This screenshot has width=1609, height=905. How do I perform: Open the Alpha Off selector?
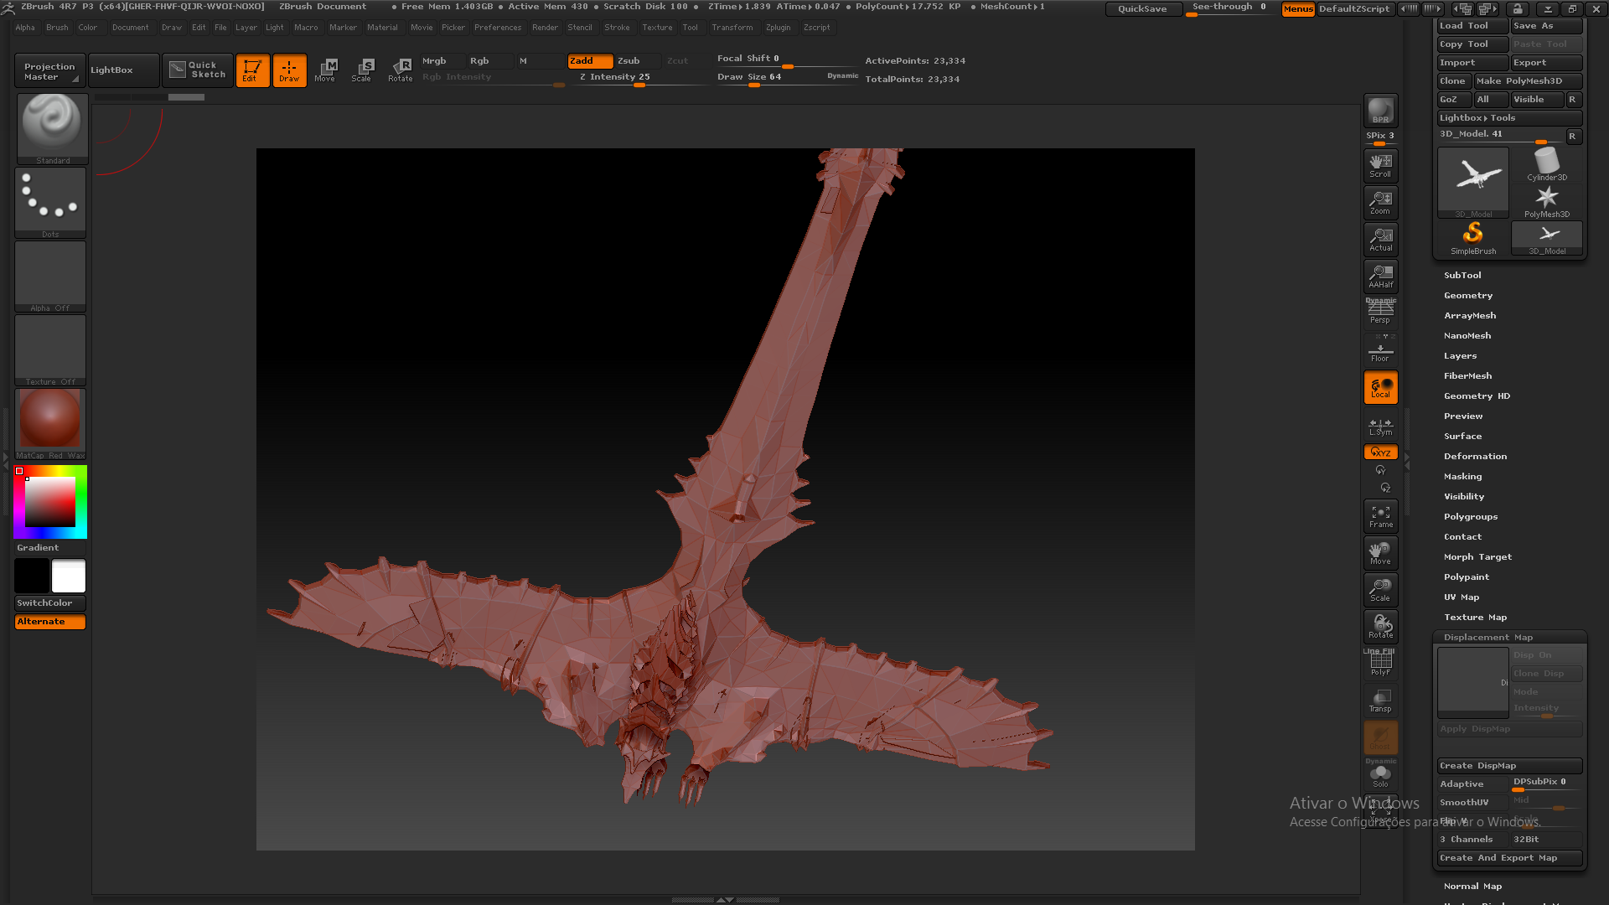(x=50, y=277)
